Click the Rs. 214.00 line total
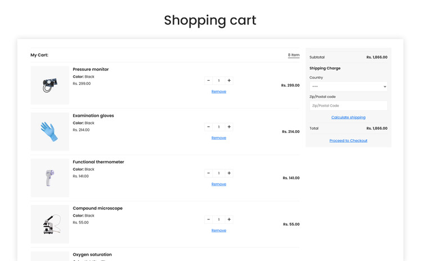Image resolution: width=421 pixels, height=261 pixels. [291, 132]
